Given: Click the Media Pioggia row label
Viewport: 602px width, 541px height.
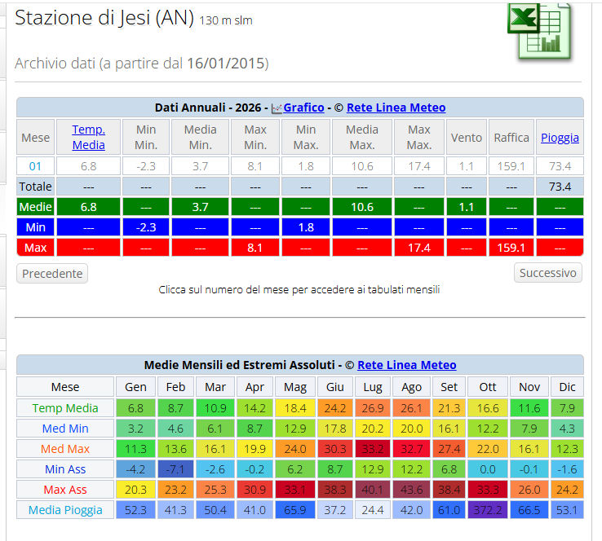Looking at the screenshot, I should (x=65, y=510).
